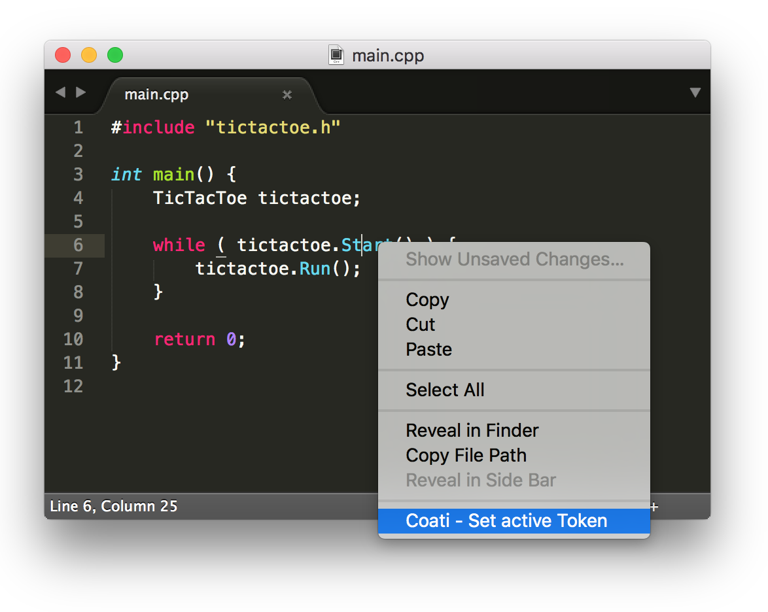Click the main function name
The height and width of the screenshot is (612, 768).
173,175
